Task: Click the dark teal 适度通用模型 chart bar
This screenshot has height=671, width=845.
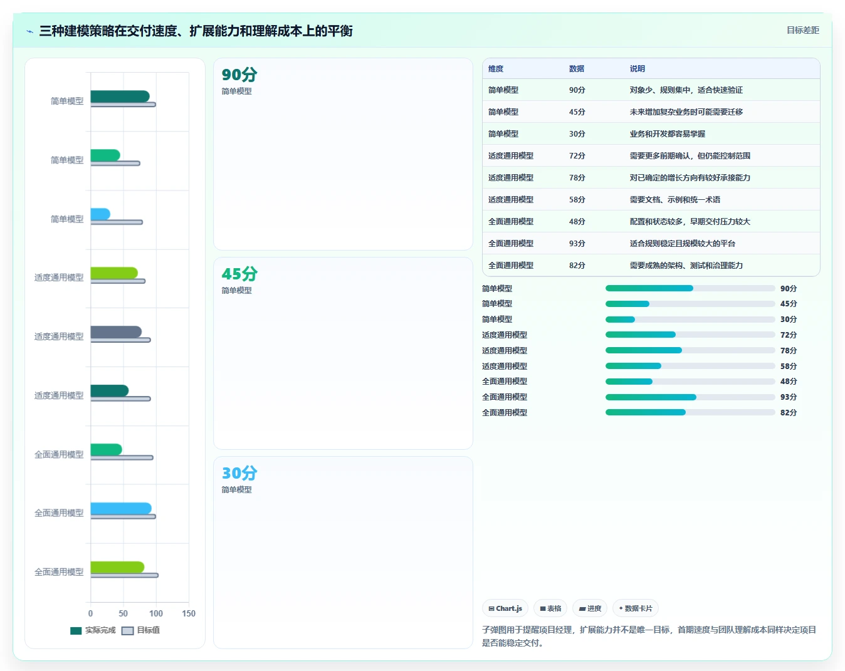Action: [x=110, y=391]
